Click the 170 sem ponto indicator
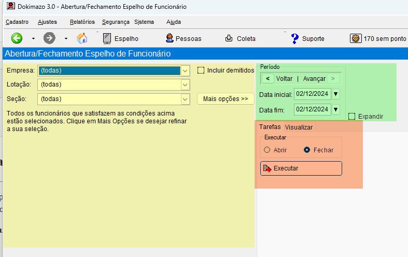This screenshot has height=257, width=408. 378,38
